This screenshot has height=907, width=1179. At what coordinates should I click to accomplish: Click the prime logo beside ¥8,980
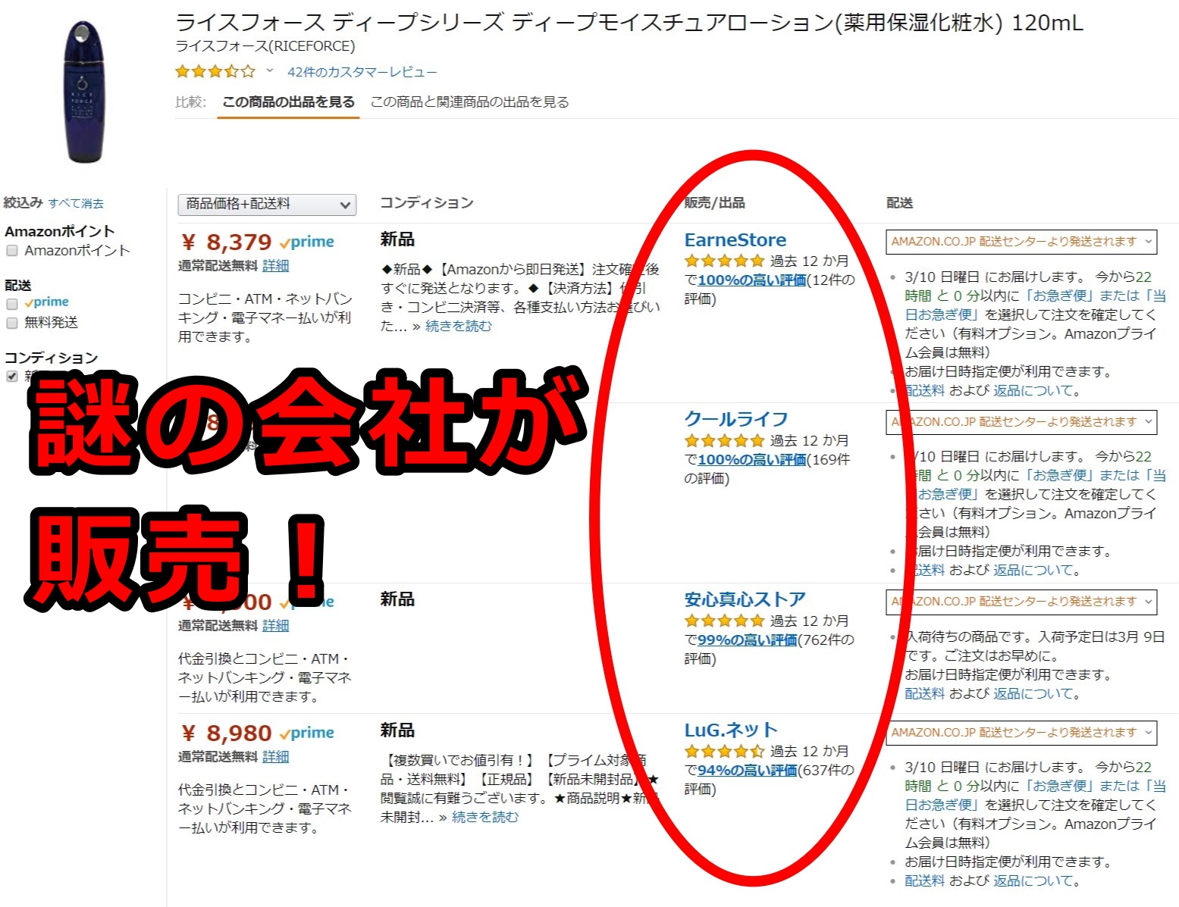pos(307,733)
